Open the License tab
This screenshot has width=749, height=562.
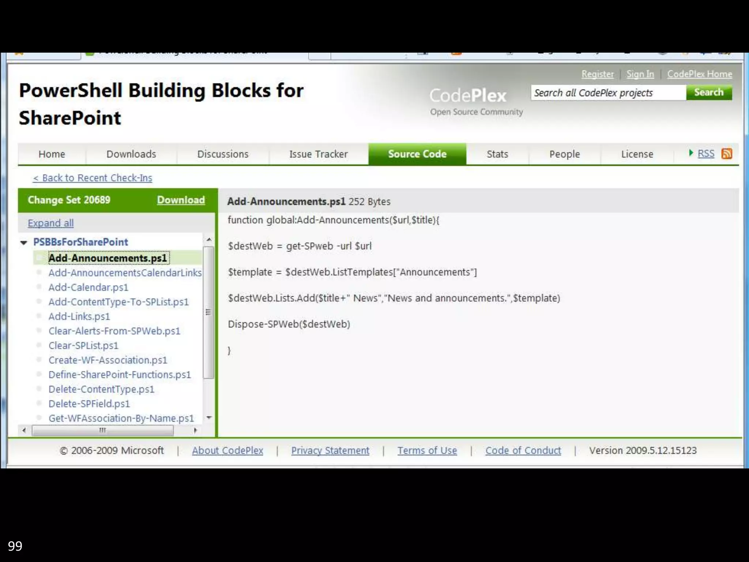click(x=637, y=154)
